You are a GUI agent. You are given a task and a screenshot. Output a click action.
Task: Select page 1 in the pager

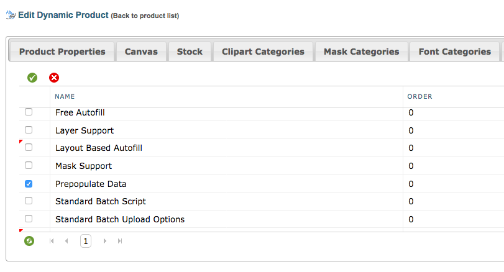[x=86, y=241]
